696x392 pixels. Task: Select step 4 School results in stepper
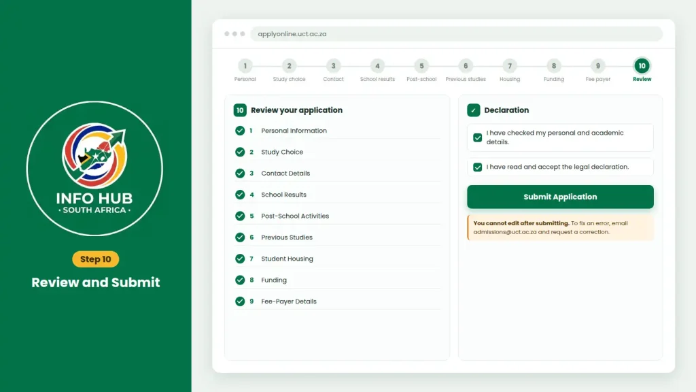[x=377, y=66]
